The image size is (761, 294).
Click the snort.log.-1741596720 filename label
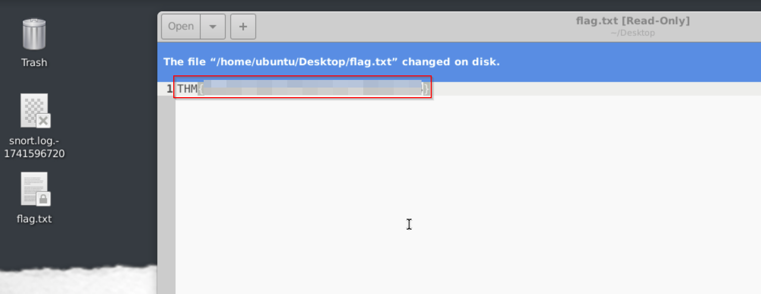(34, 147)
